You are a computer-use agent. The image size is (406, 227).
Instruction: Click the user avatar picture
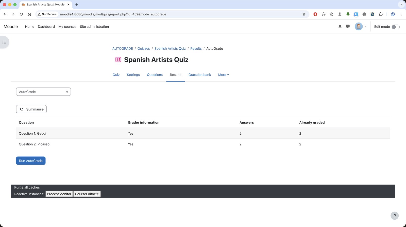click(x=359, y=26)
